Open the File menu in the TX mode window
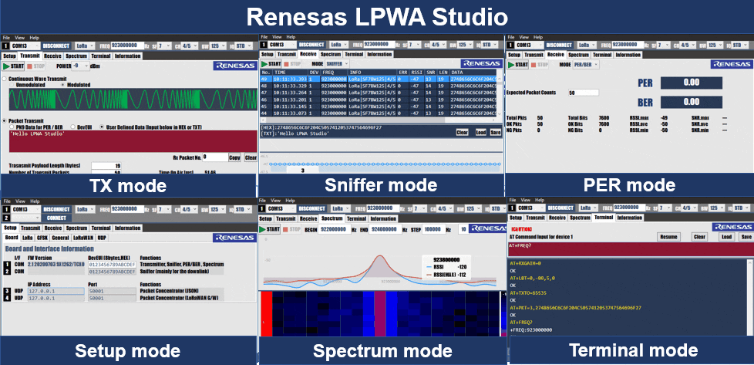Screen dimensions: 754x365 (6, 38)
